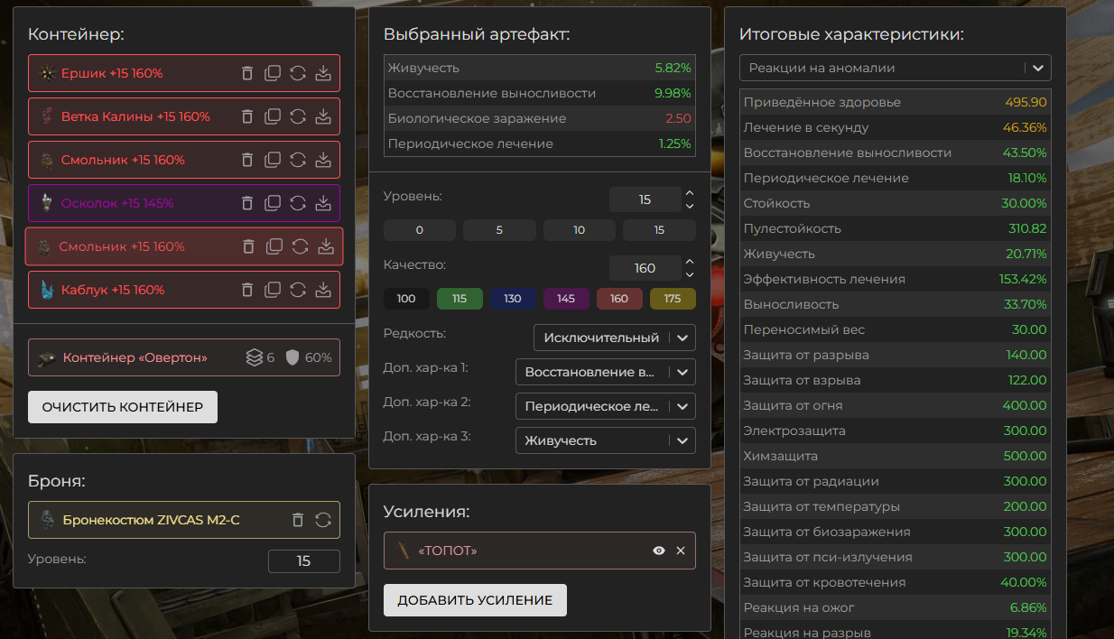Remove the ZIVCAS M2-C armor
The width and height of the screenshot is (1114, 639).
[298, 520]
